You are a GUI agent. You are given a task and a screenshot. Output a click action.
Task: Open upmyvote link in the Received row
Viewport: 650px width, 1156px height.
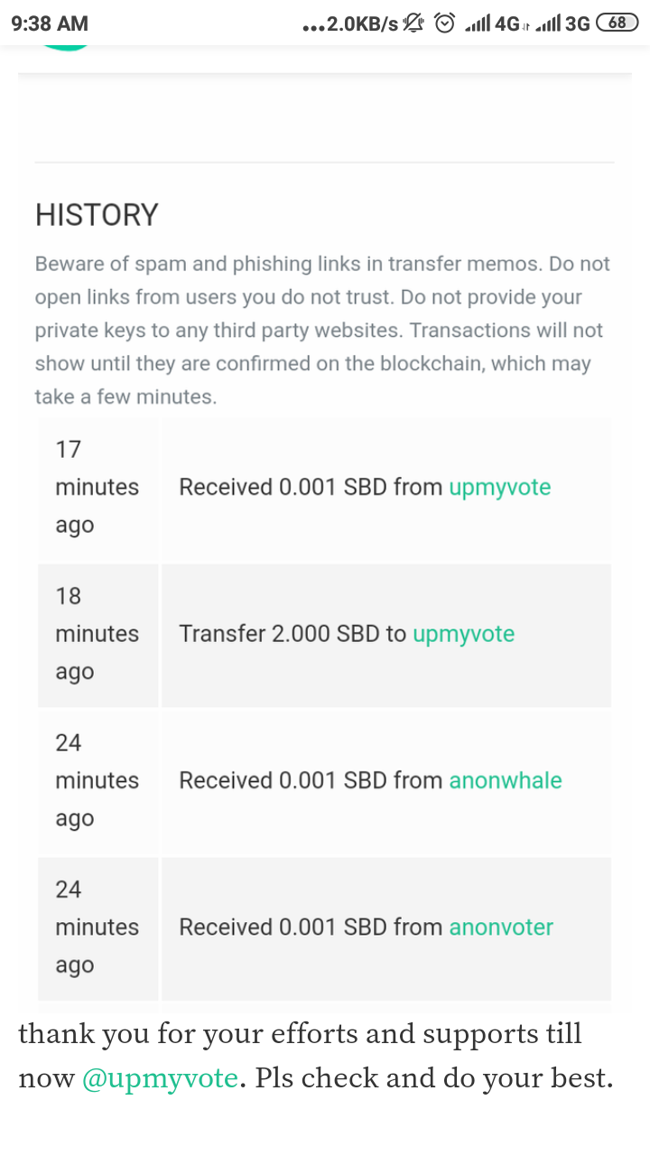(x=499, y=488)
